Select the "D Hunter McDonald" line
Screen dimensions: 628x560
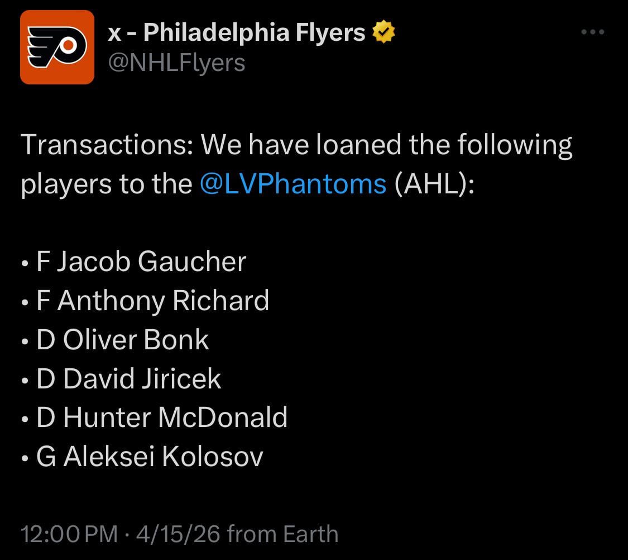pos(162,417)
